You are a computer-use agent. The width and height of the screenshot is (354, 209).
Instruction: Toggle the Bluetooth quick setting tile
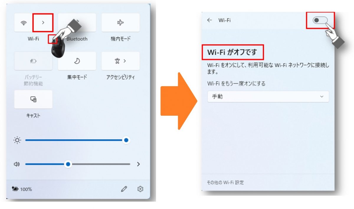(x=77, y=23)
